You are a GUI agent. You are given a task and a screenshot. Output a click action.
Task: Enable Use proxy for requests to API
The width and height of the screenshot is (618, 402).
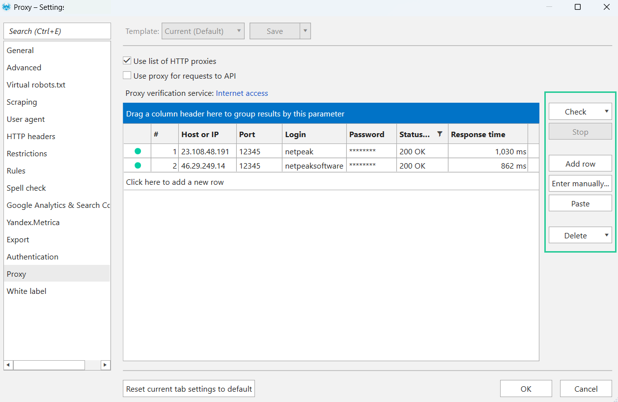click(127, 76)
